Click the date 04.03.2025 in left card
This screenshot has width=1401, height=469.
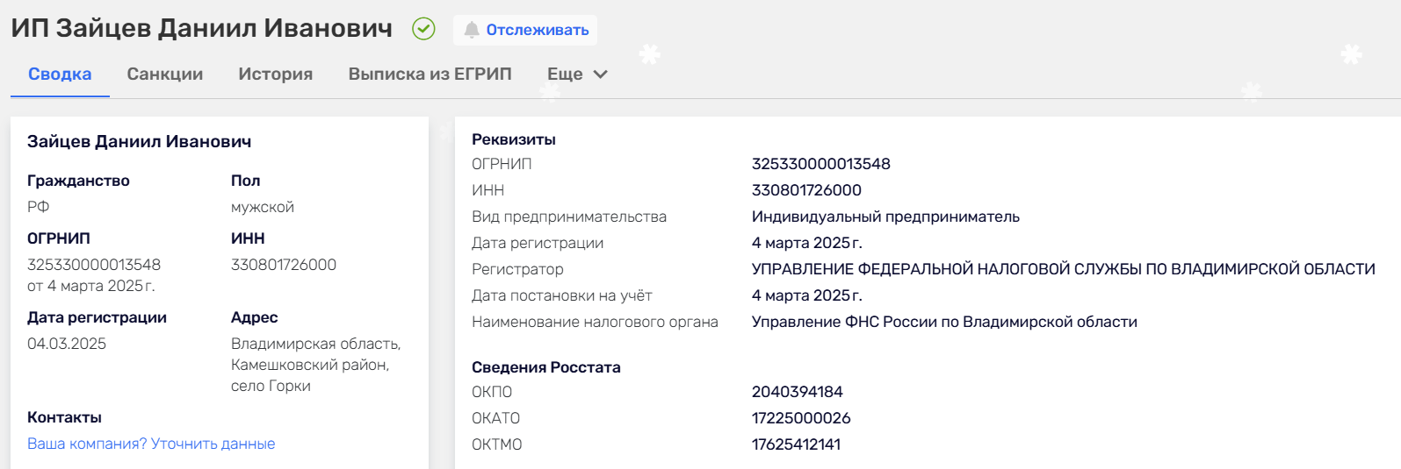[x=67, y=344]
